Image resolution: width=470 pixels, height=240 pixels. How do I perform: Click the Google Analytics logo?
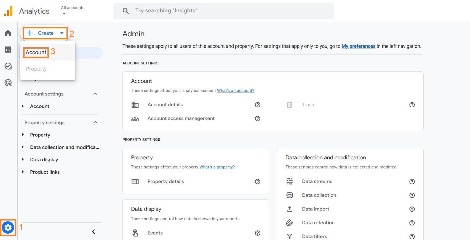point(8,11)
